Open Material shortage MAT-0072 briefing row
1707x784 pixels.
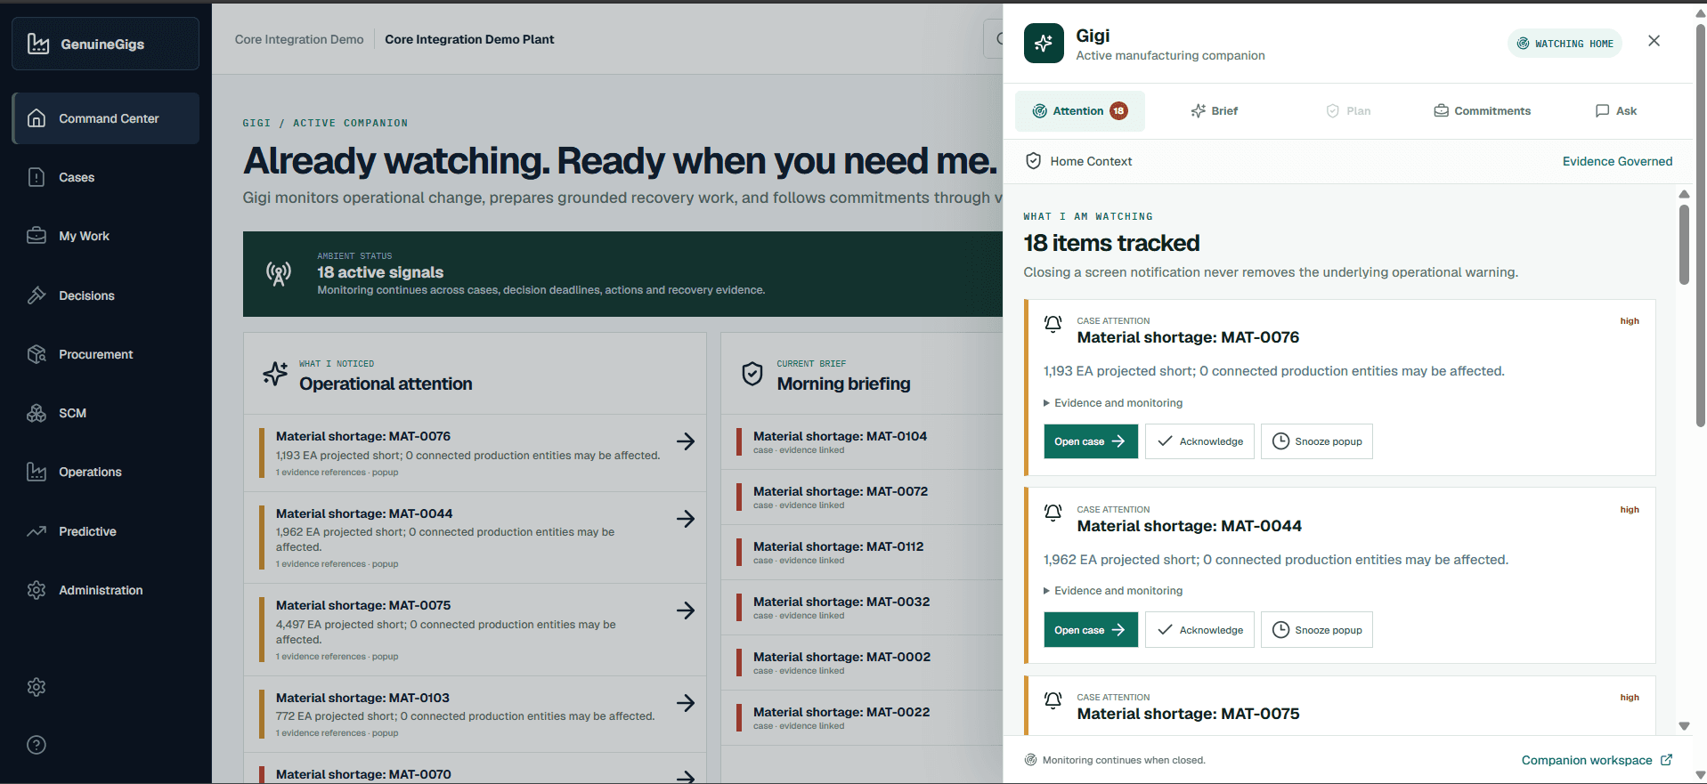click(862, 497)
